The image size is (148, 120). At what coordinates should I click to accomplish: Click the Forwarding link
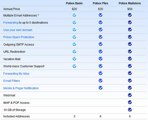point(11,23)
